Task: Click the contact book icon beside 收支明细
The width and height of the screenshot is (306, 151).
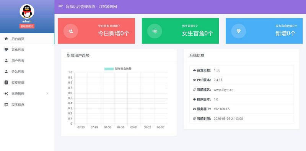Action: click(6, 83)
